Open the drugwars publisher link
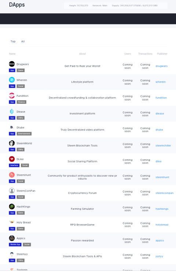This screenshot has width=176, height=276. tap(161, 66)
